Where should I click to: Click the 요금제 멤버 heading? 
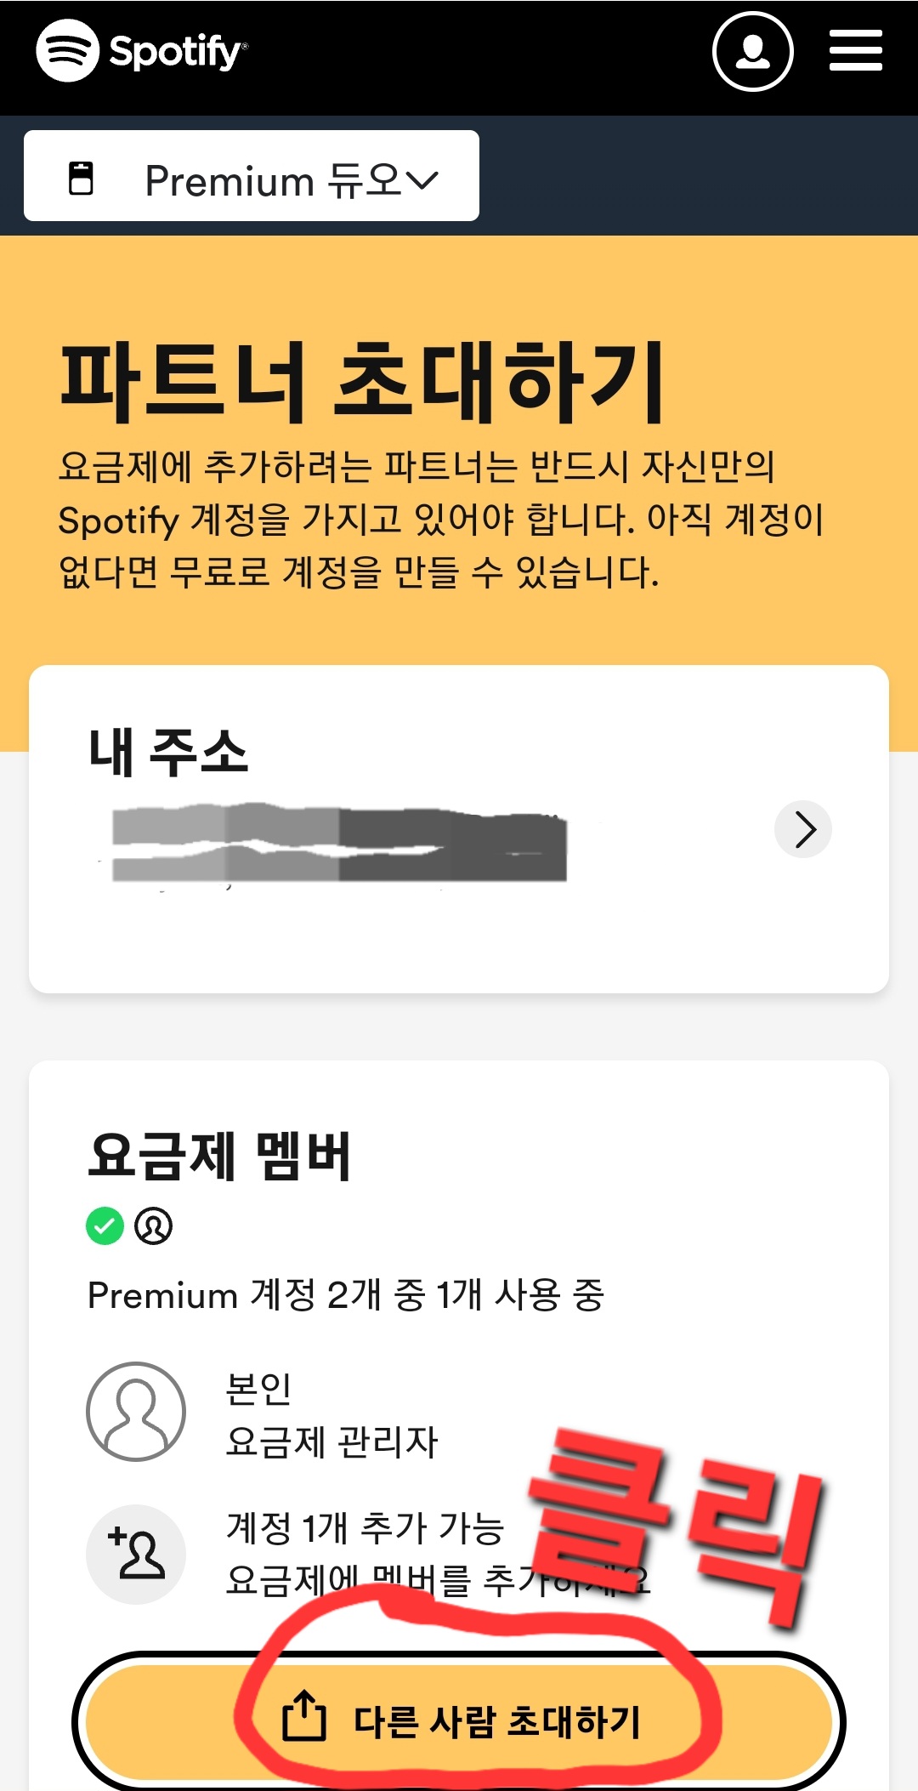point(219,1157)
